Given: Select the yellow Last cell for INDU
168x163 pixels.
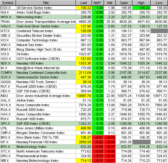Looking at the screenshot, I should click(x=84, y=96).
